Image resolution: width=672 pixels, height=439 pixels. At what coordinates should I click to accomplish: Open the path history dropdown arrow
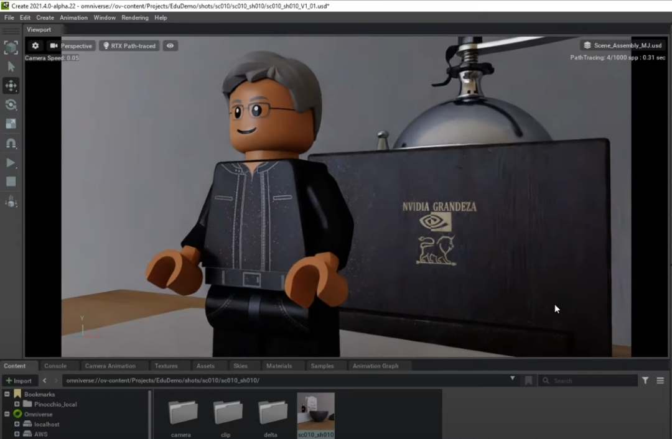pyautogui.click(x=513, y=379)
